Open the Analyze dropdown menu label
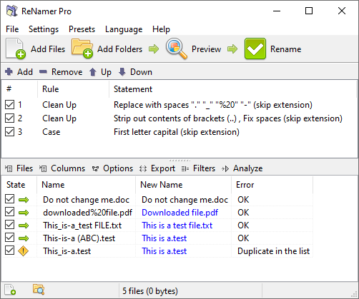359x299 pixels. pyautogui.click(x=248, y=168)
